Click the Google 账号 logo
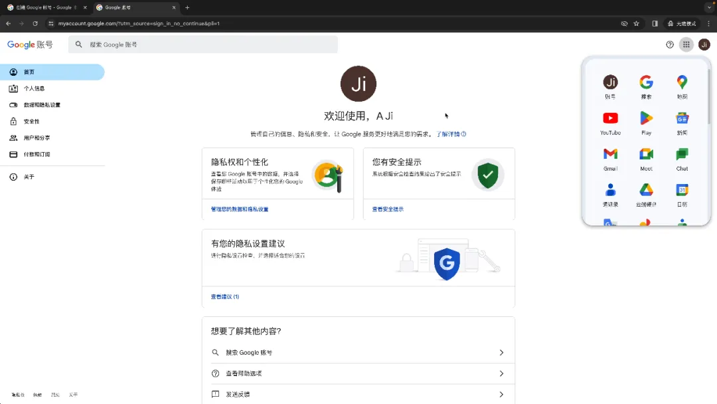717x404 pixels. click(30, 45)
